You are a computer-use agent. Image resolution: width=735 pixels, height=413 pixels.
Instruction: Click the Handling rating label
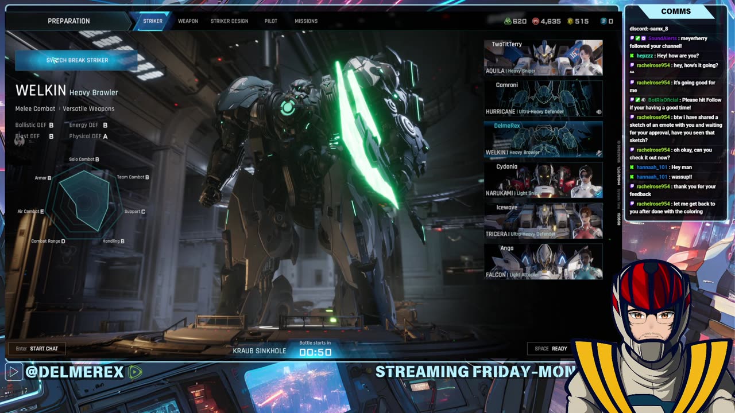click(113, 241)
